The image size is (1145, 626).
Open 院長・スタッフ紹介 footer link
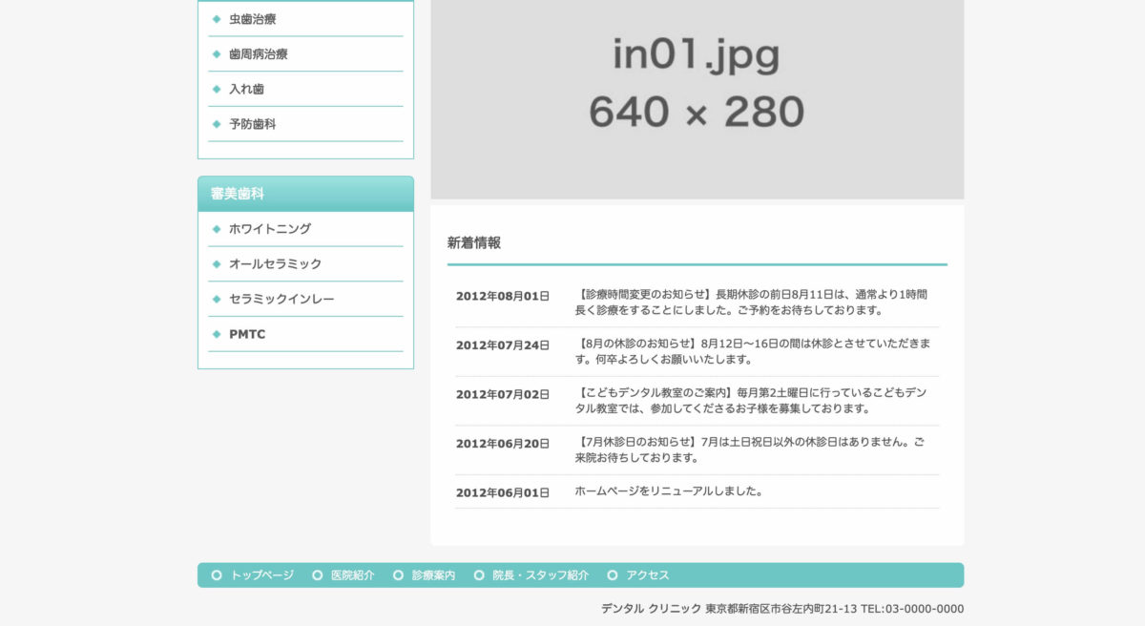tap(540, 575)
